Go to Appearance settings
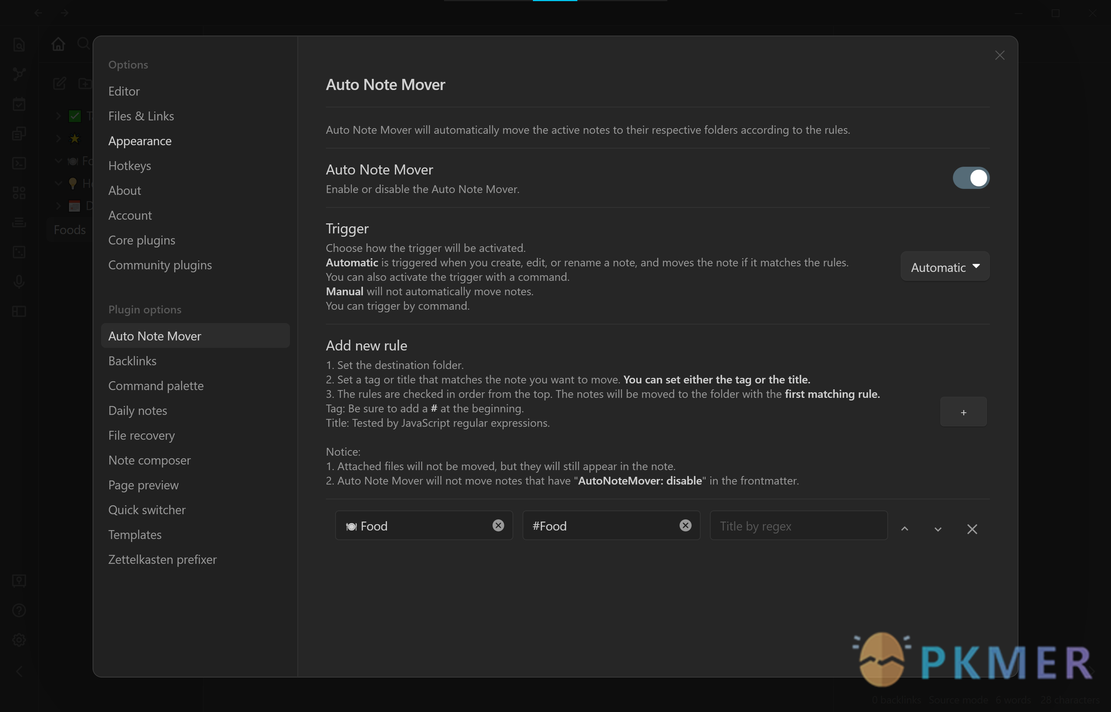 (140, 141)
